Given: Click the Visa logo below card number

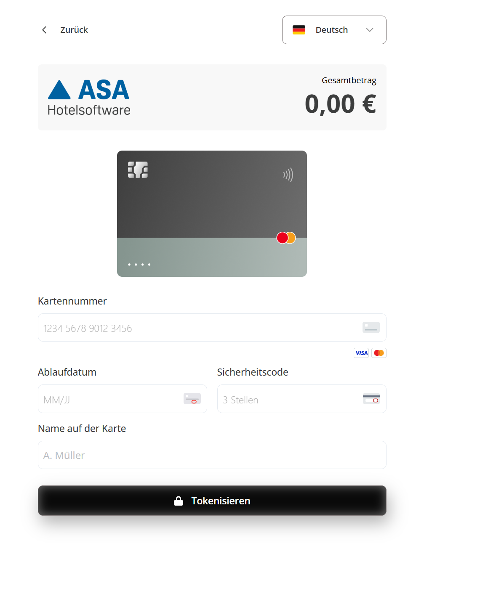Looking at the screenshot, I should (361, 353).
